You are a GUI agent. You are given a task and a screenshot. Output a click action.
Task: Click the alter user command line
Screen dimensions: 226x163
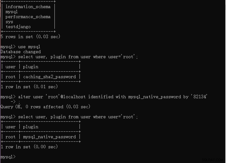click(x=113, y=97)
